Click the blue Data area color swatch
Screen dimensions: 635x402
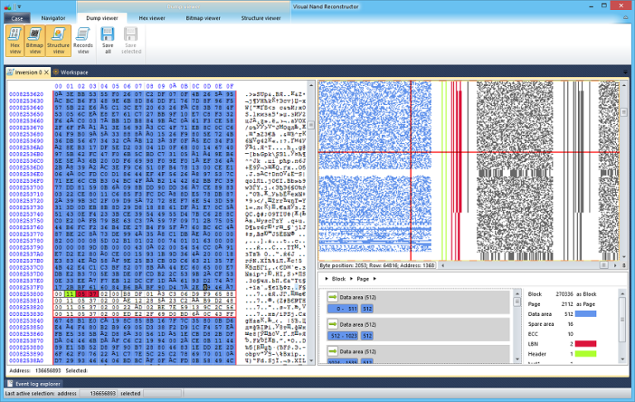tap(585, 313)
